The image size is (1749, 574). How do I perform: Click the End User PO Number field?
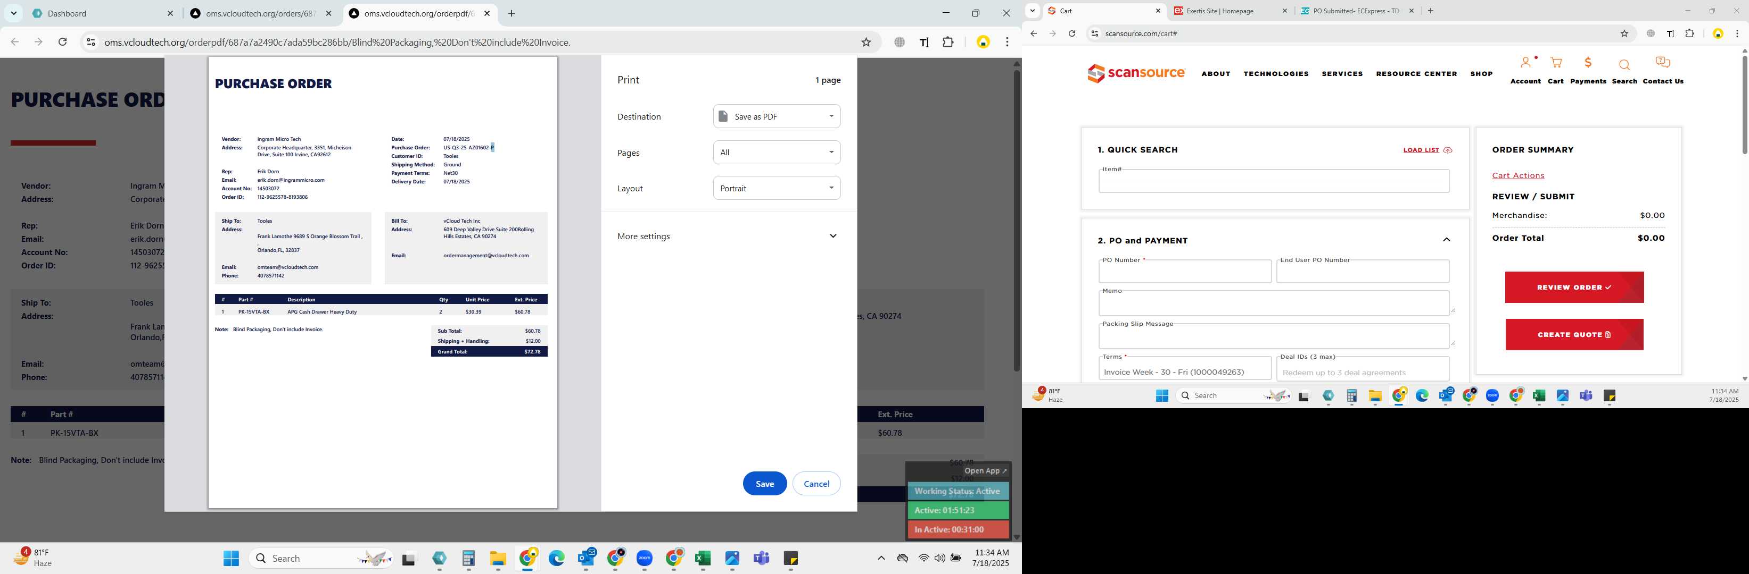pyautogui.click(x=1363, y=271)
